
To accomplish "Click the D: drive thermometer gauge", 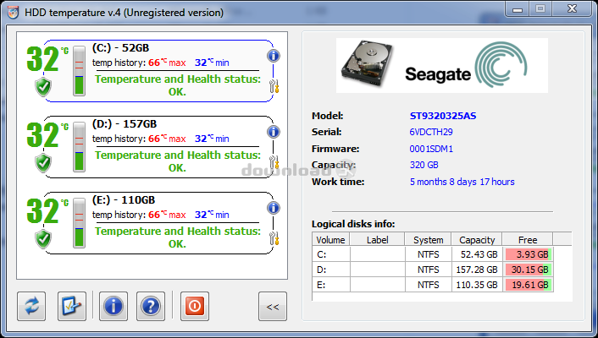I will coord(79,147).
